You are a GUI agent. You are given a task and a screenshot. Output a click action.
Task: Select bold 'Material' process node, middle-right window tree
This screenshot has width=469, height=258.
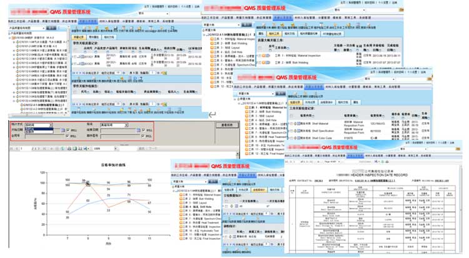coord(267,107)
